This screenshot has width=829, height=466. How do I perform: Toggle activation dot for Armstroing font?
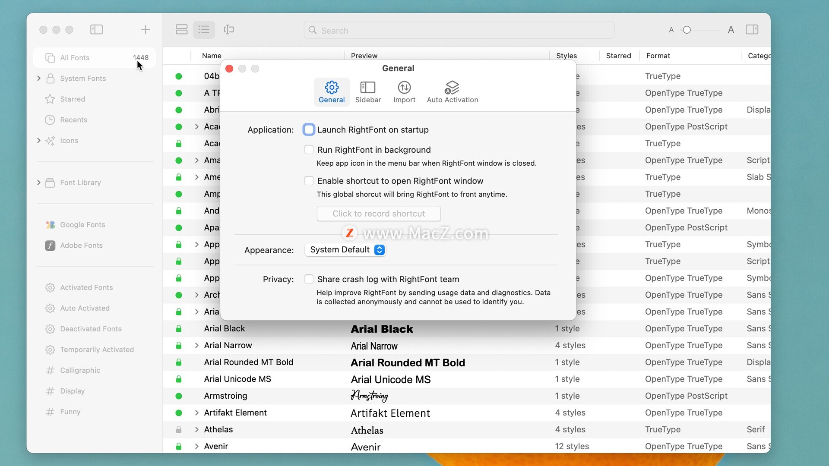pyautogui.click(x=179, y=396)
